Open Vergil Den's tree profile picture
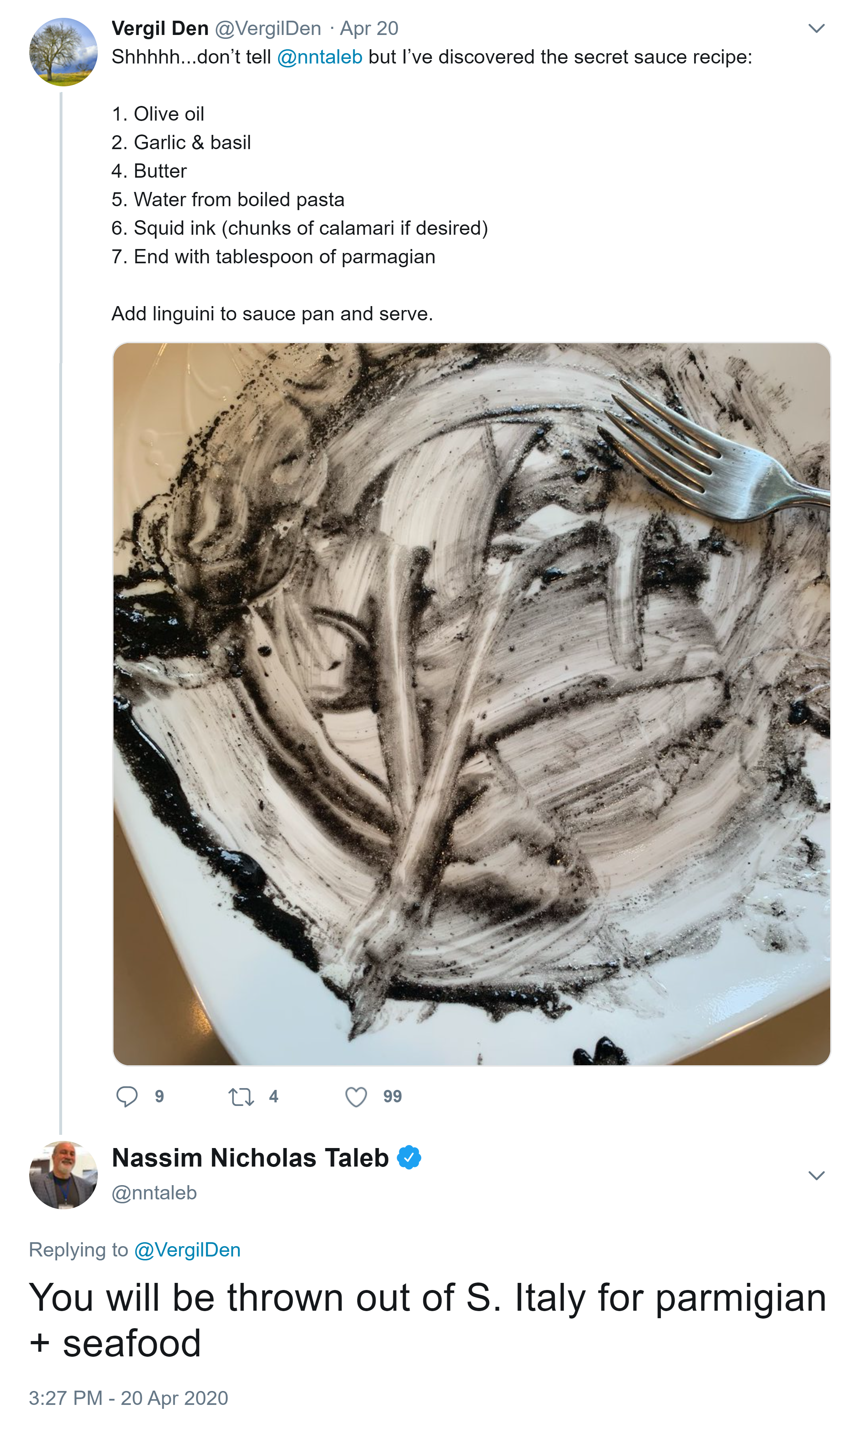The height and width of the screenshot is (1437, 862). (x=63, y=52)
